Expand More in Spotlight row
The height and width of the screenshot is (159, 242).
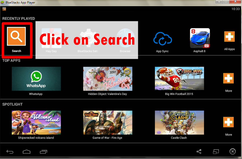228,122
